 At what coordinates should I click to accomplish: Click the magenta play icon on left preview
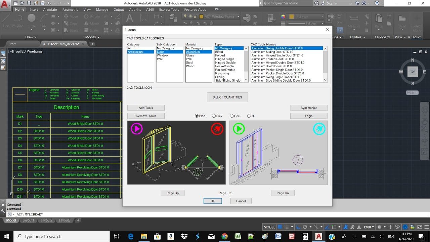[136, 129]
